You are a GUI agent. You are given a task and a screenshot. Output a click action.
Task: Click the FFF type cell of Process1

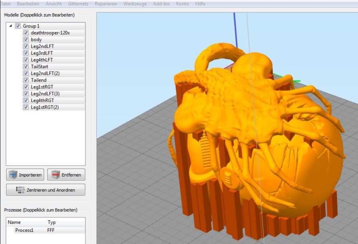(x=51, y=230)
